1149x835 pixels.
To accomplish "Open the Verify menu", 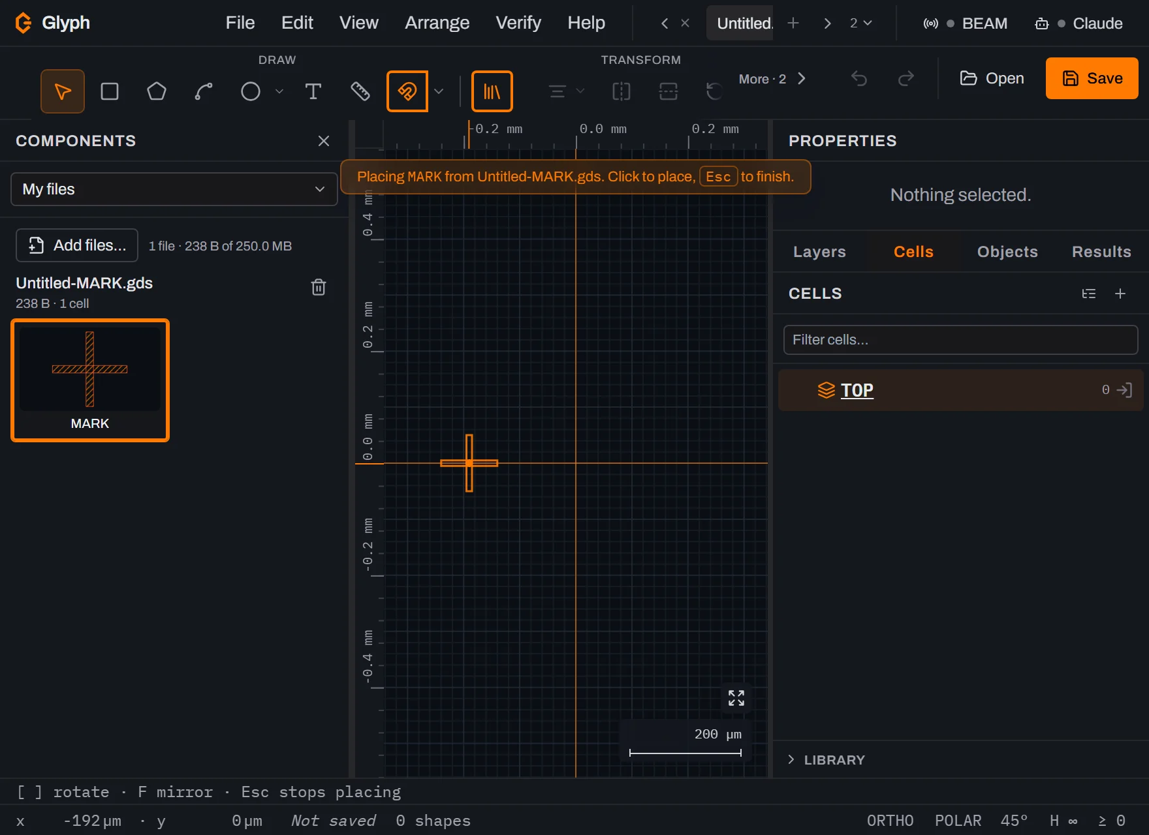I will pos(518,23).
